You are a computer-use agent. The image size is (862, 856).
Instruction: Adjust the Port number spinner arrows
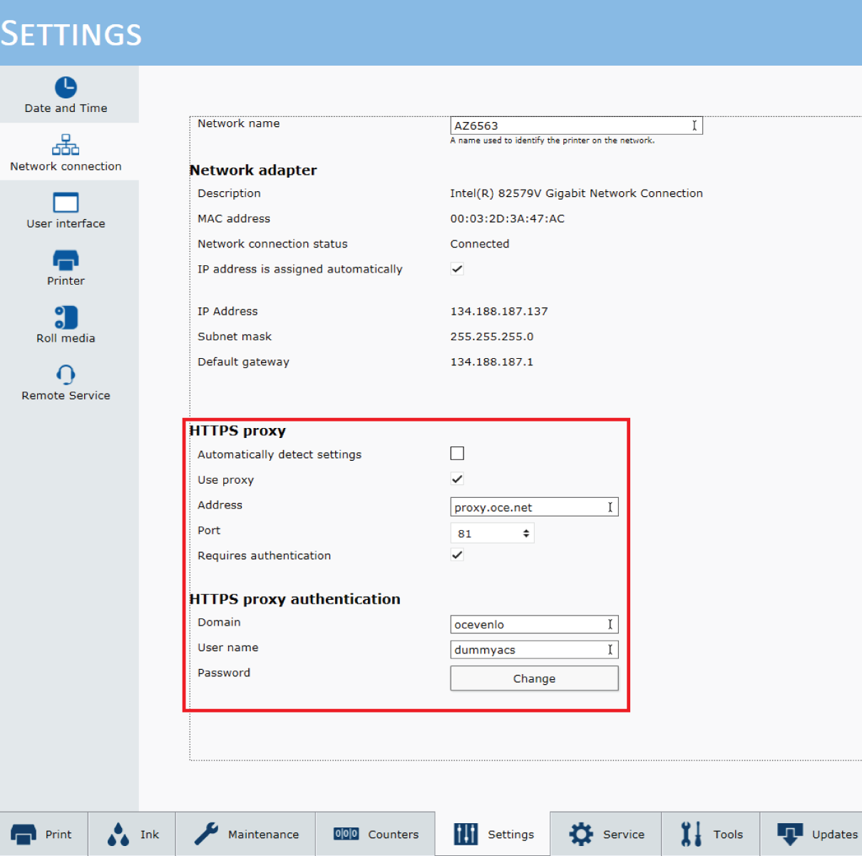(x=526, y=534)
